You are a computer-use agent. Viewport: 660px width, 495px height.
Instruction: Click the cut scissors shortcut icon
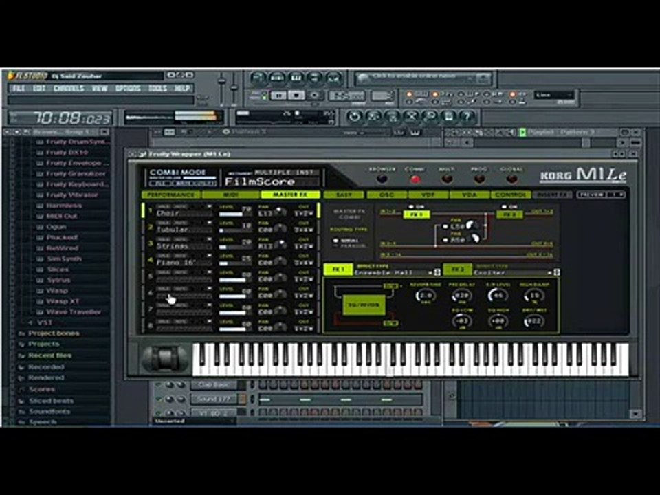pos(411,117)
